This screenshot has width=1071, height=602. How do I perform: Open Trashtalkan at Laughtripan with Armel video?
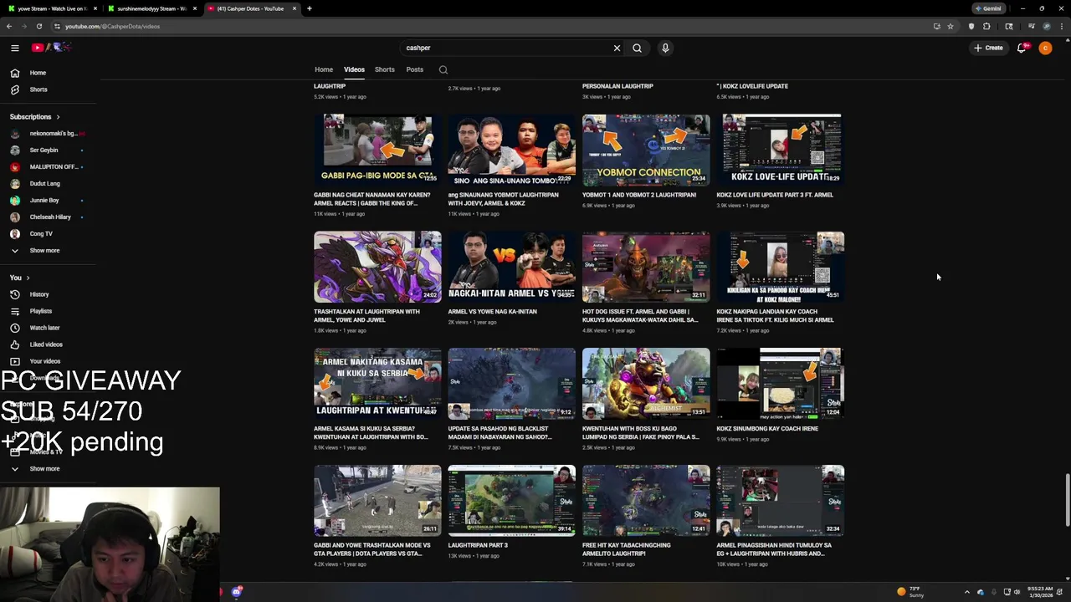[366, 315]
